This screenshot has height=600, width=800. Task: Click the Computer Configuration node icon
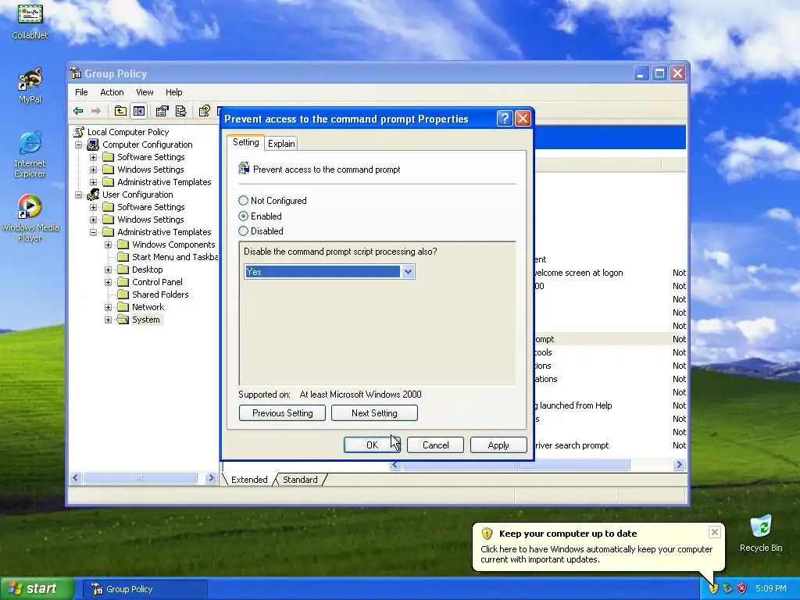(93, 145)
